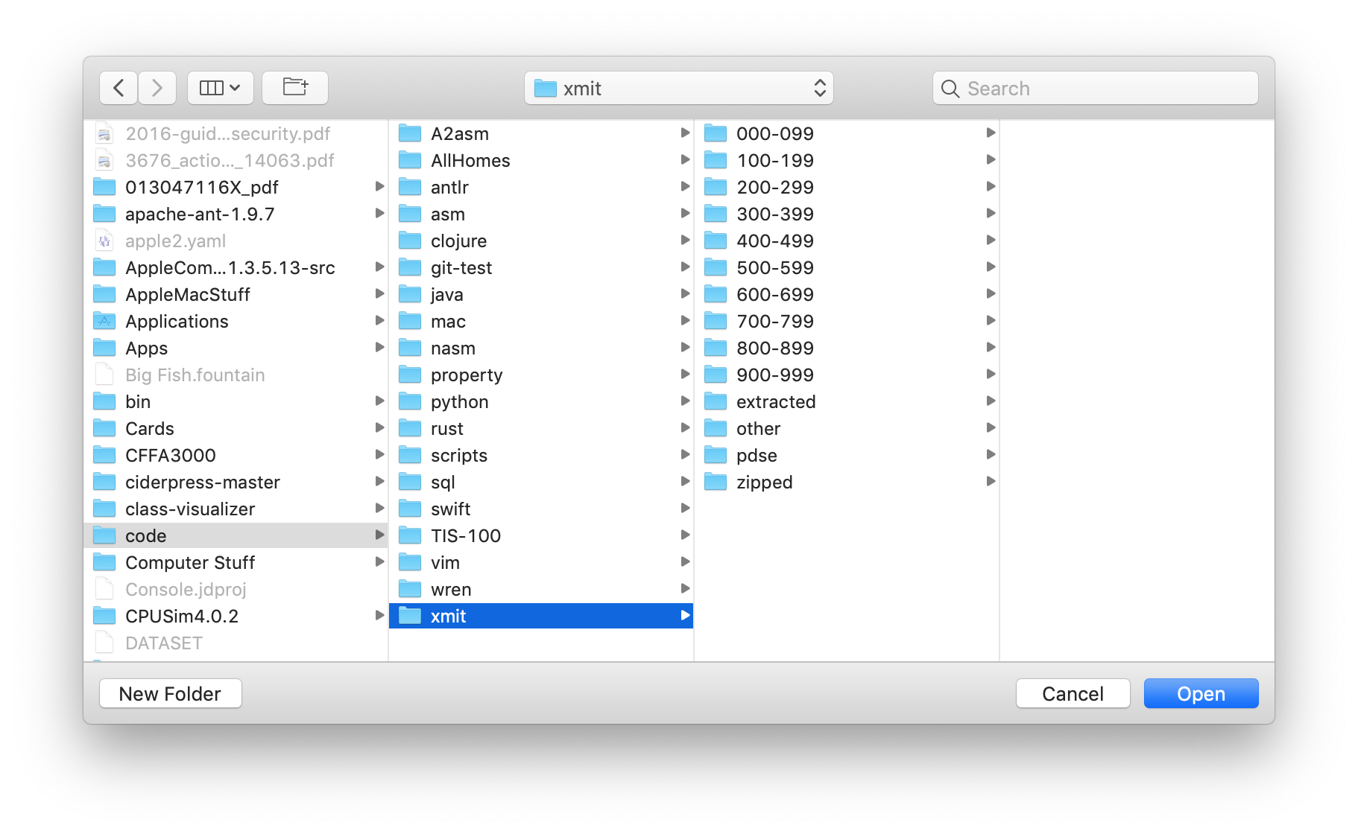Expand the 300-399 folder arrow

[991, 213]
